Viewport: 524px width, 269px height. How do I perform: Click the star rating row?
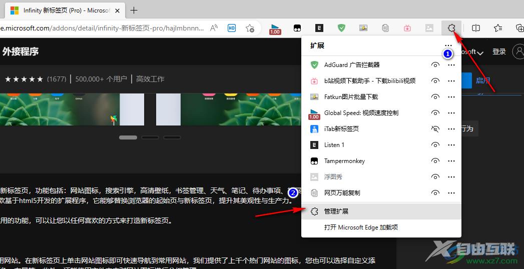24,79
